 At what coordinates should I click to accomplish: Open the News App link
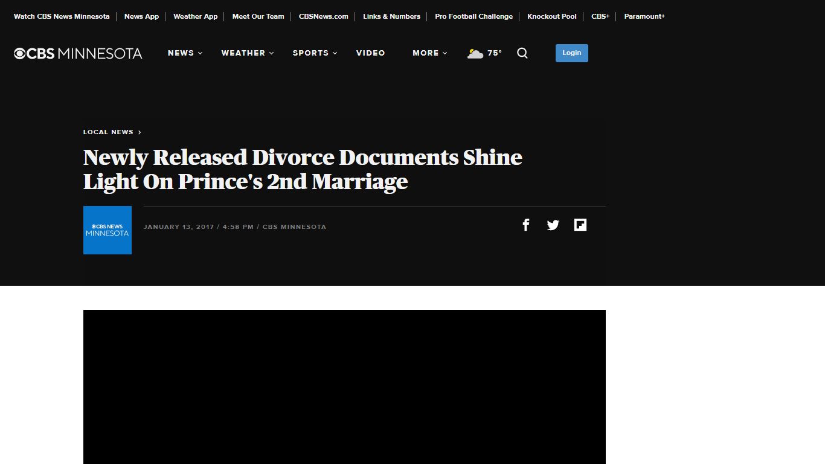(x=141, y=16)
